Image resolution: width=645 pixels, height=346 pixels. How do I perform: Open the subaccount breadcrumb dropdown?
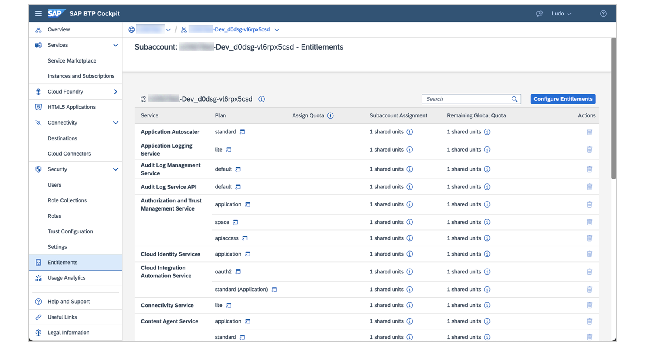pos(277,30)
